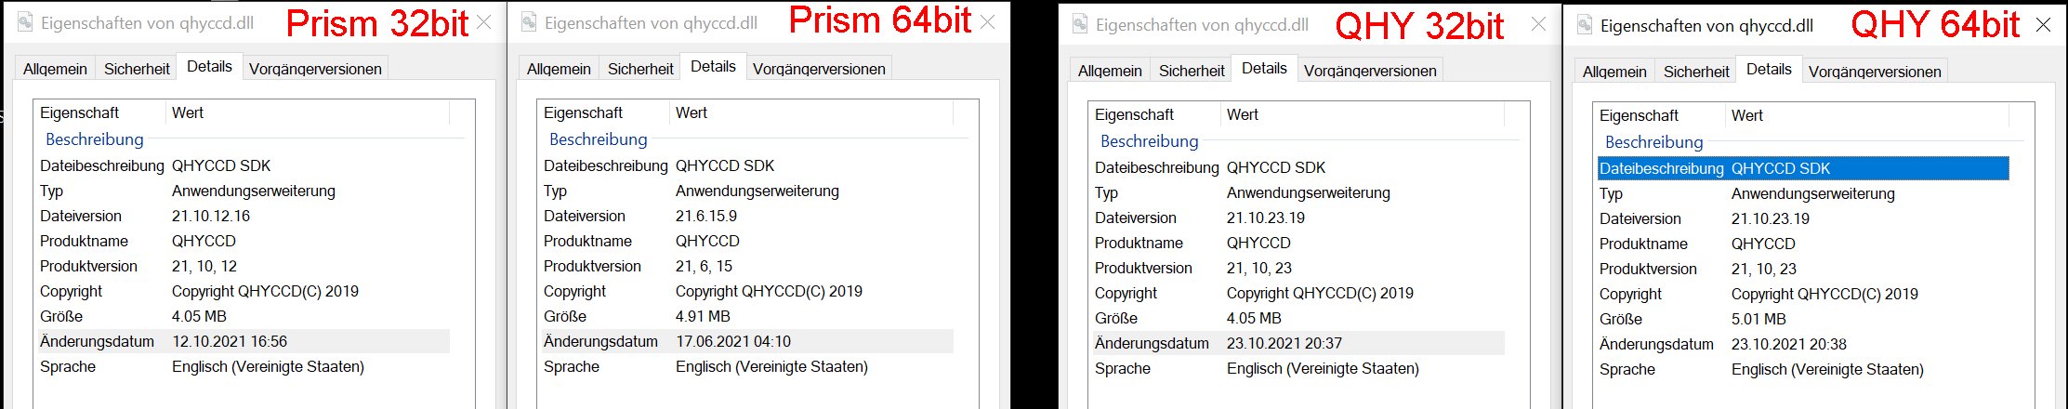The image size is (2068, 409).
Task: Click the Eigenschaft column header in the Prism 32bit dialog
Action: (x=80, y=112)
